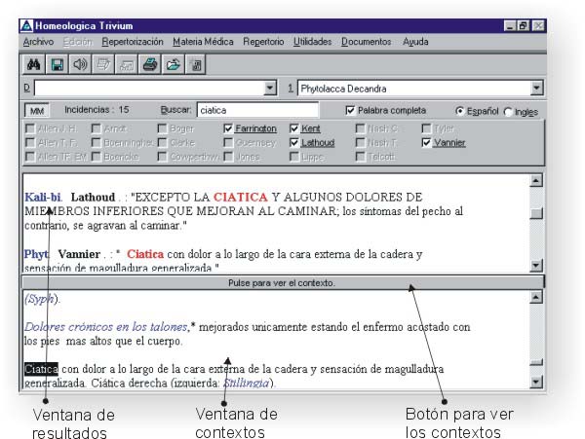Click the highlighted Ciatica word in context

41,369
